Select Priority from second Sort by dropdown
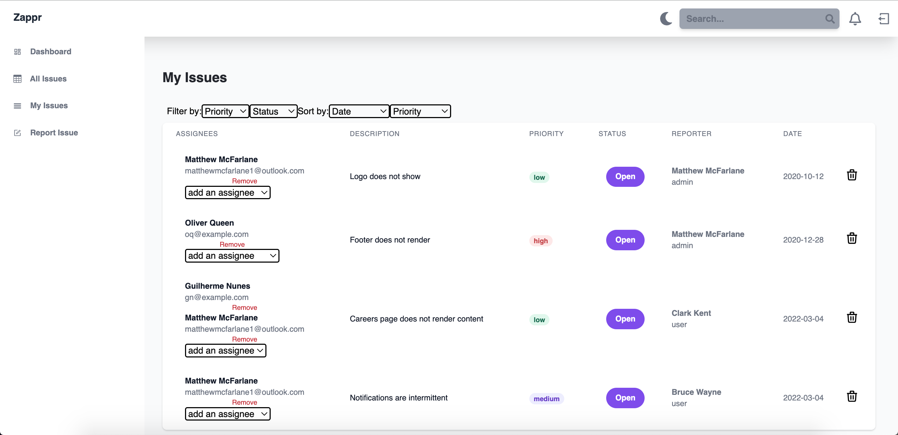 [420, 111]
